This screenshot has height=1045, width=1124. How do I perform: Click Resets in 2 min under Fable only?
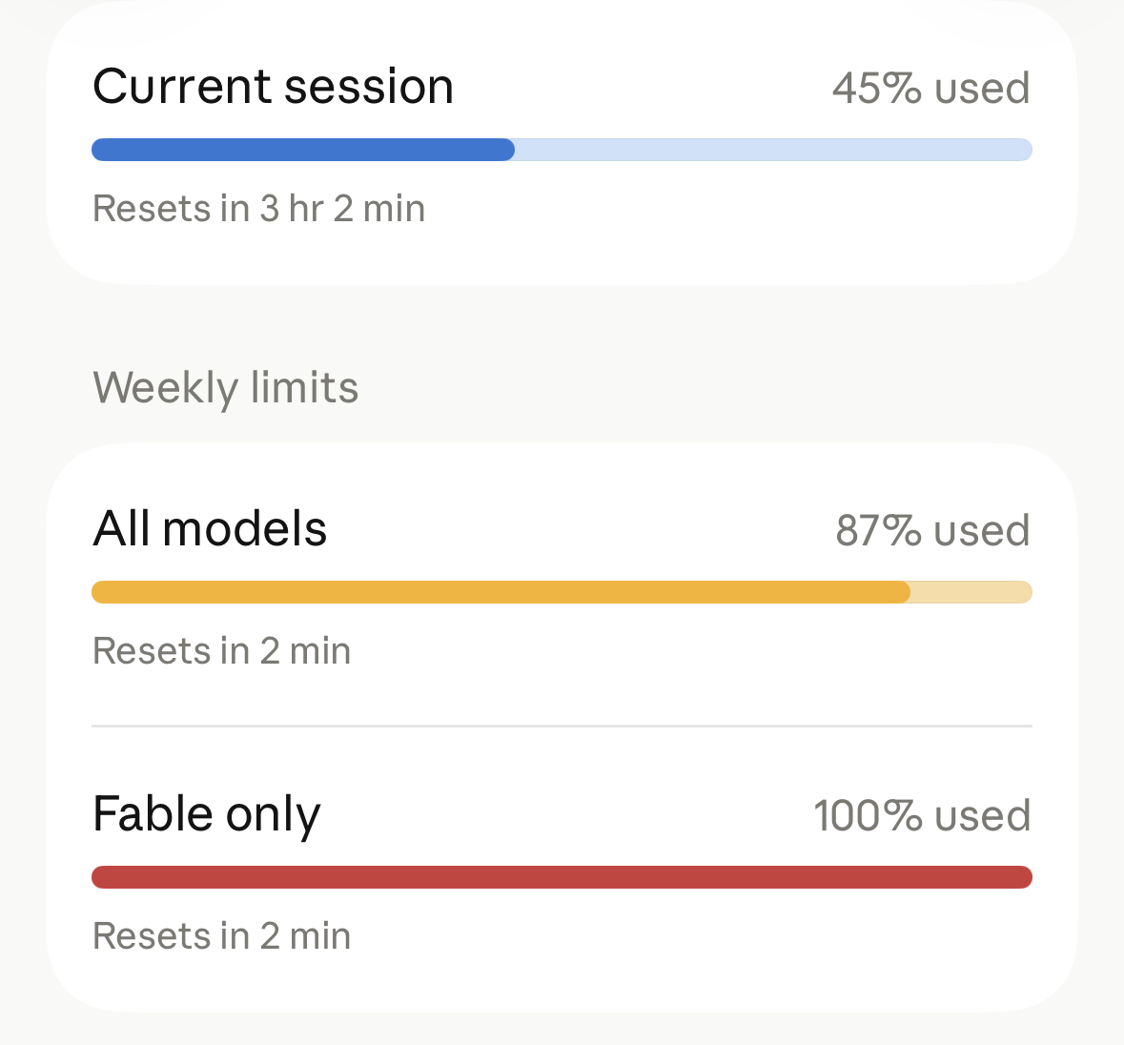point(221,936)
